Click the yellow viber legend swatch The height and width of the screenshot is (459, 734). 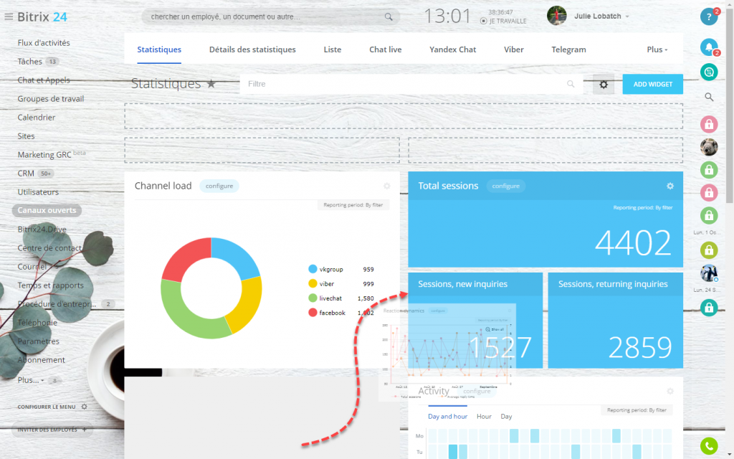point(313,283)
